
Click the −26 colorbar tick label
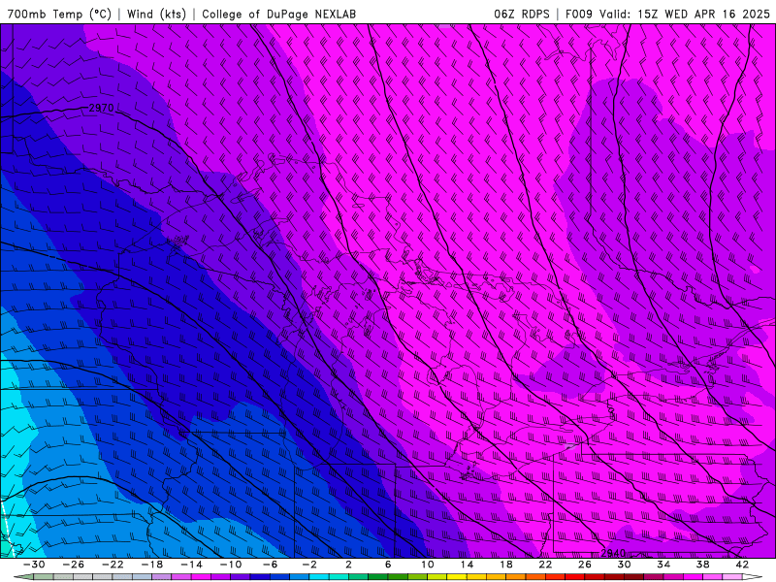click(74, 565)
